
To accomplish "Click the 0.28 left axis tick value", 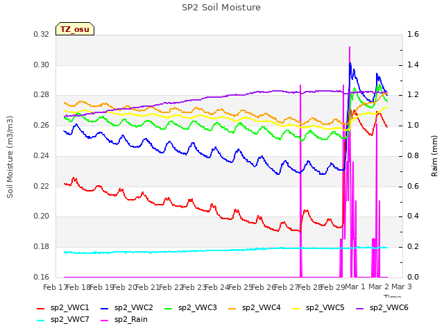I will click(42, 95).
